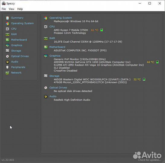This screenshot has width=165, height=163.
Task: Select the Optical Drives disc icon
Action: click(x=7, y=56)
